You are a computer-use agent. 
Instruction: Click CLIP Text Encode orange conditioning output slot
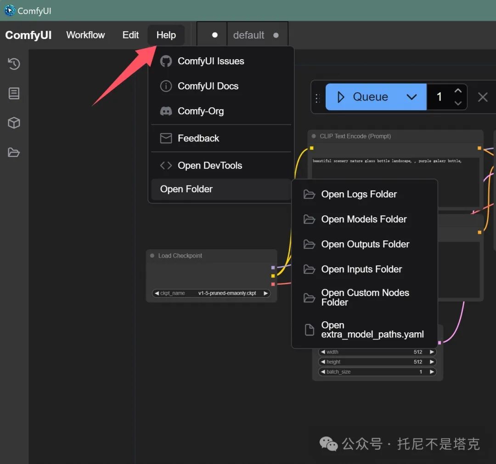click(479, 148)
